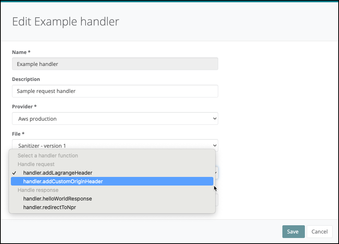Choose the highlighted handler.addCustomOriginHeader option
Screen dimensions: 339x244
(63, 181)
